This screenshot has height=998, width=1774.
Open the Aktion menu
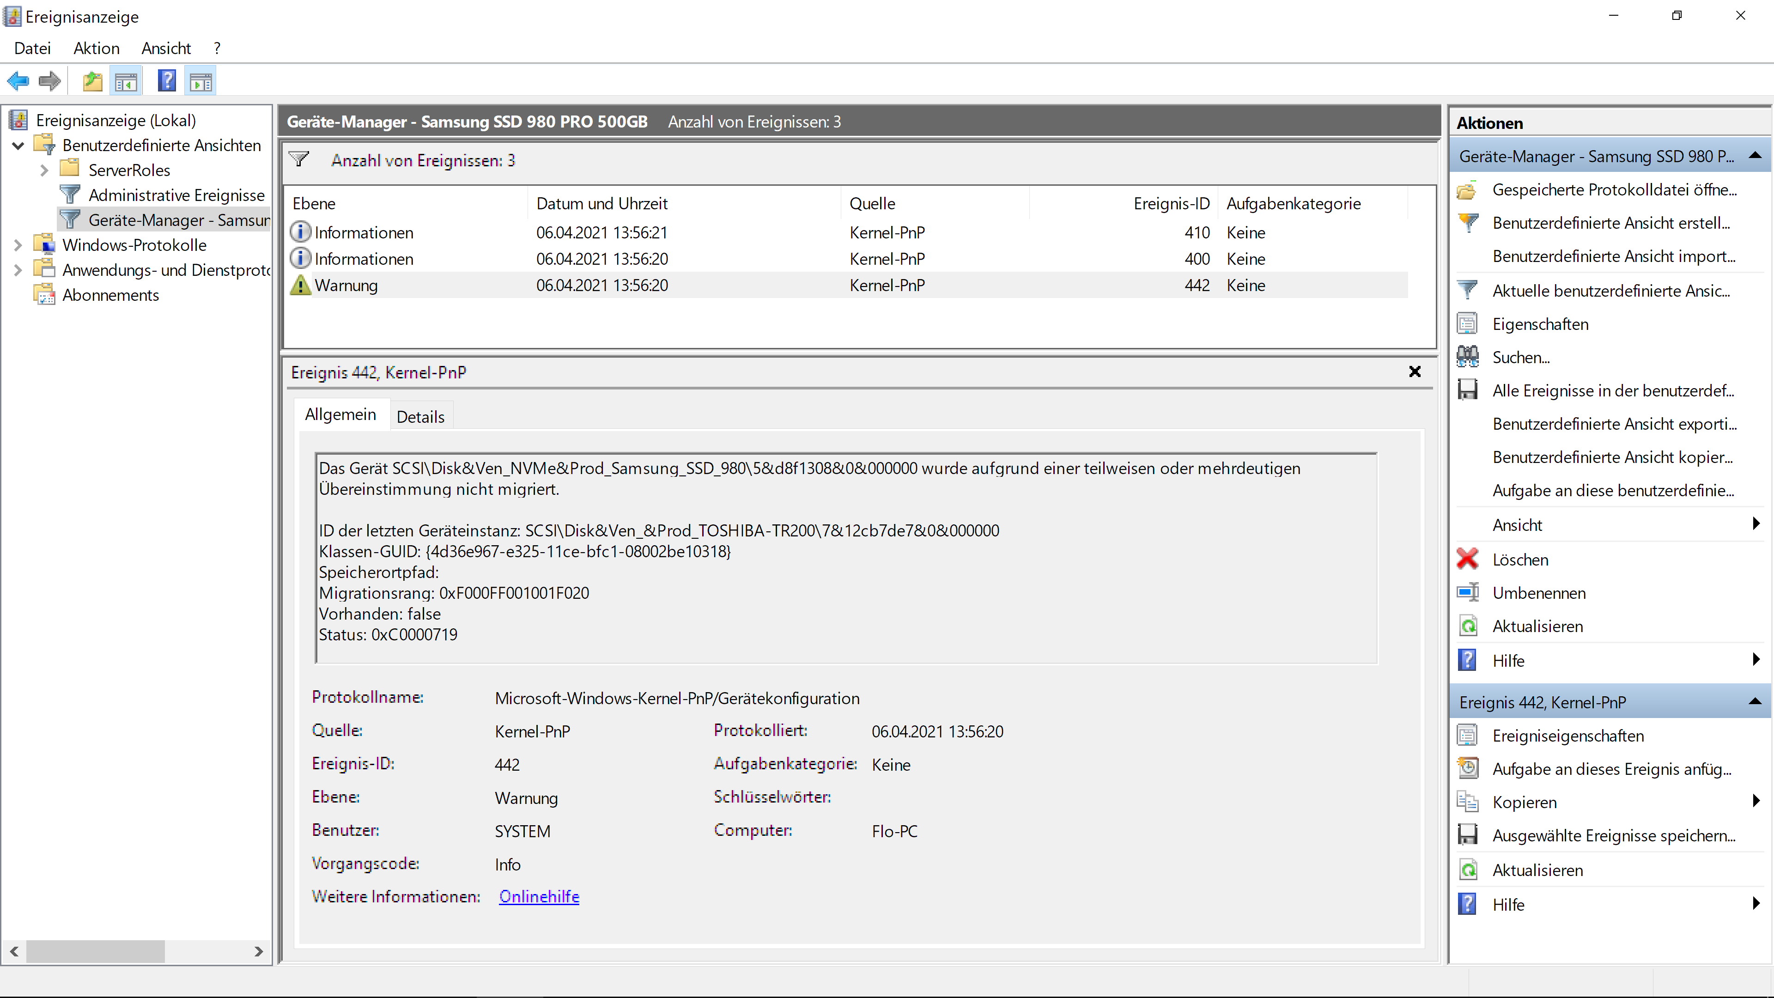tap(97, 48)
